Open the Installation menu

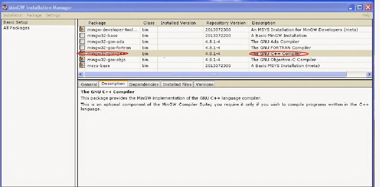click(13, 15)
